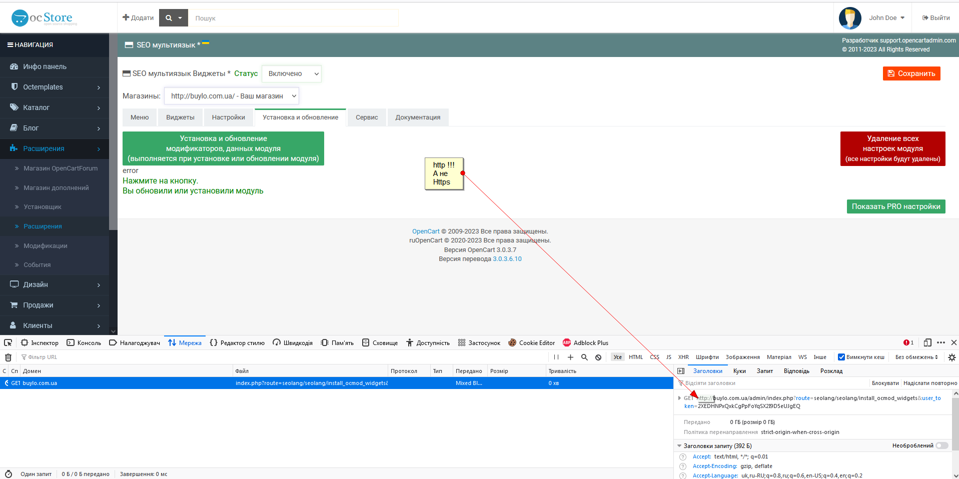Click green Установка и обновление button
Viewport: 959px width, 479px height.
click(223, 148)
